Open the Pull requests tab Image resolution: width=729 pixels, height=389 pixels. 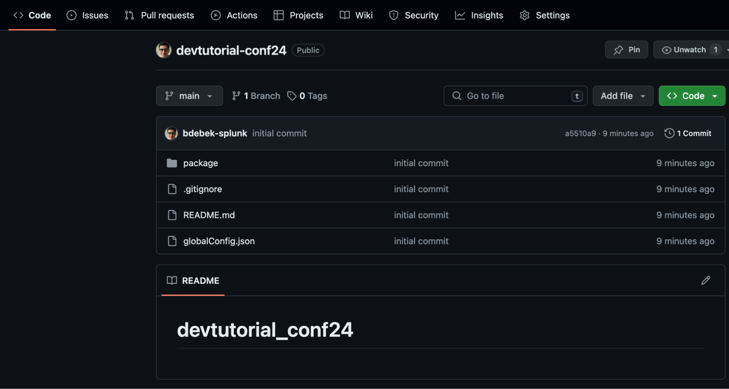point(159,15)
